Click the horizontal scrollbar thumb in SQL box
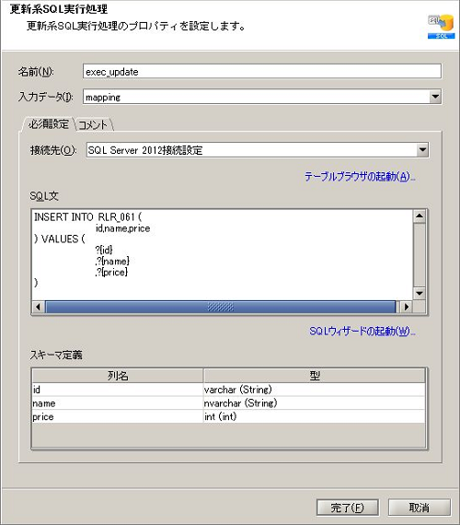Screen dimensions: 460x525 tap(220, 307)
